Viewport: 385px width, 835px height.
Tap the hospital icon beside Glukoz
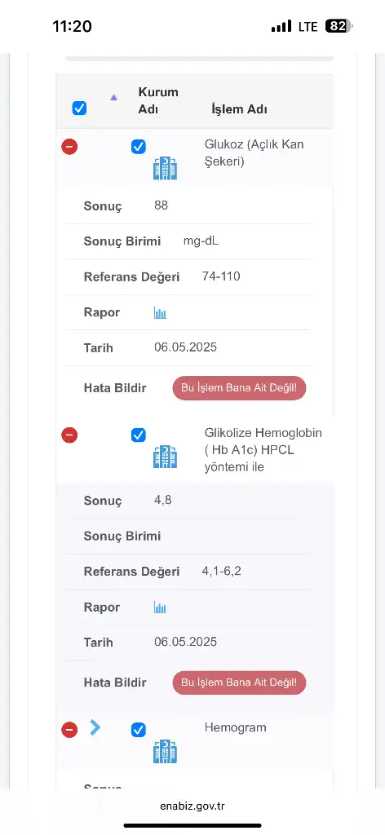point(165,168)
